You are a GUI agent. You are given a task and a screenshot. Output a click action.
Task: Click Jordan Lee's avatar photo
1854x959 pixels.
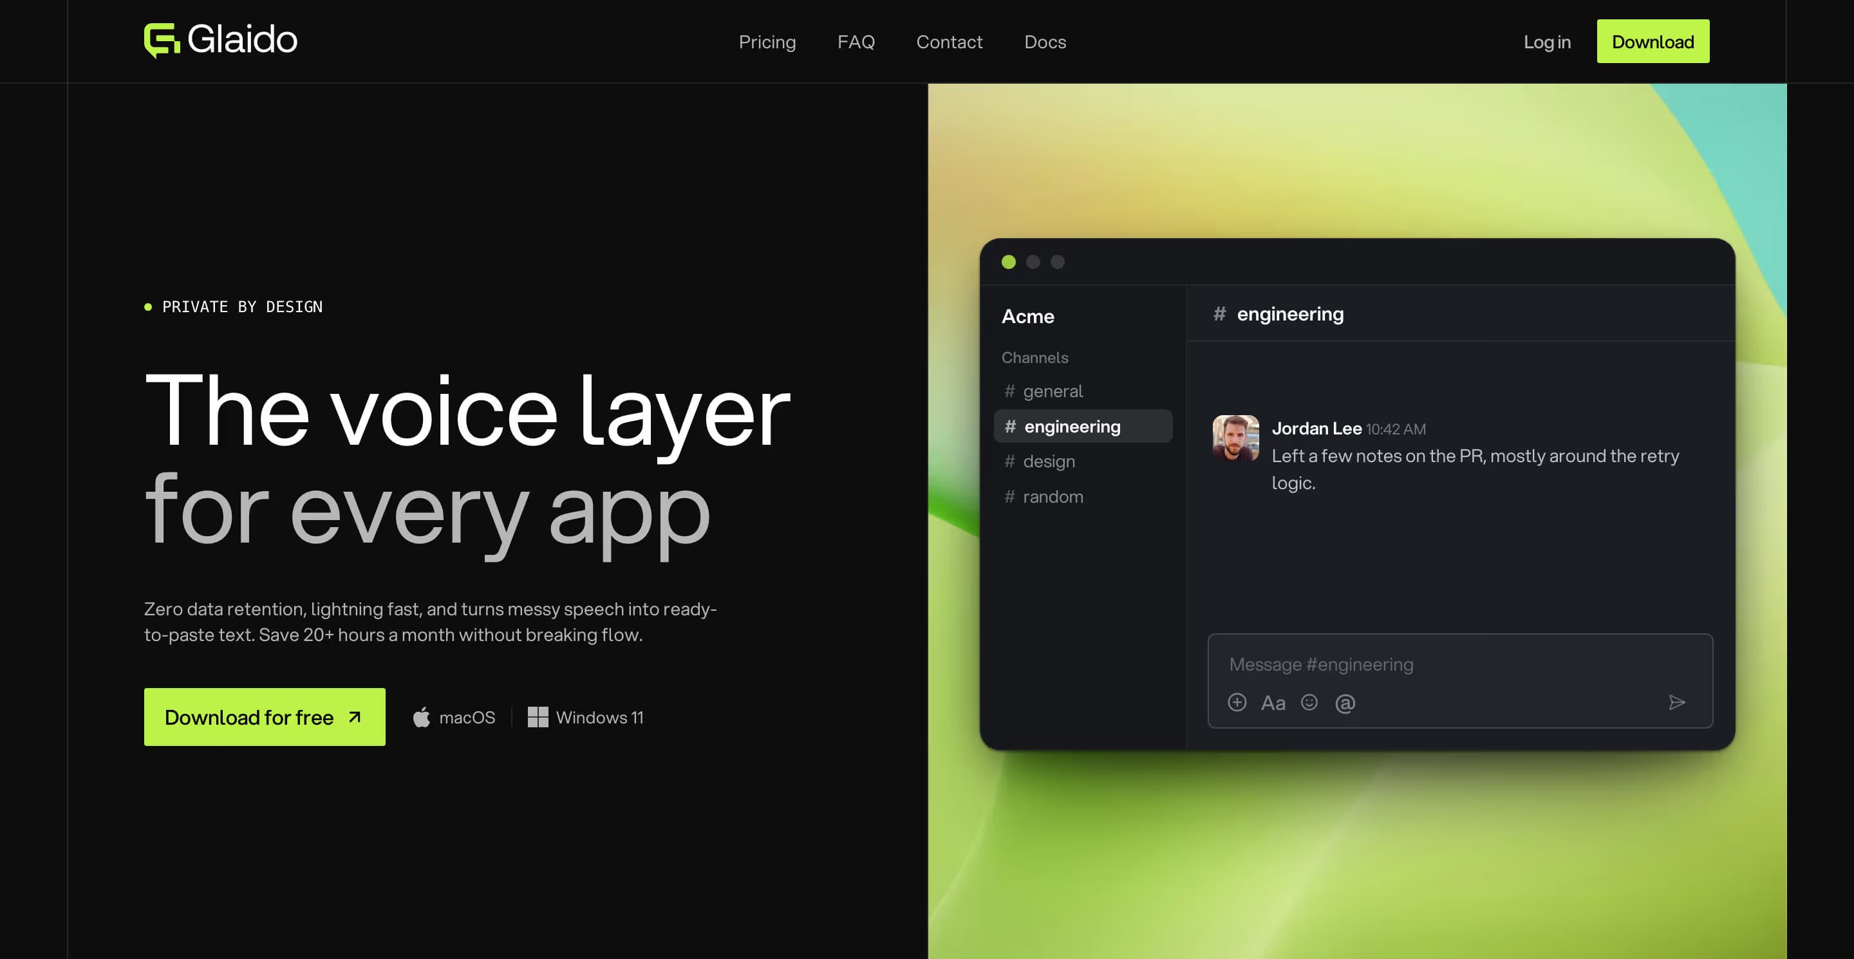pyautogui.click(x=1235, y=438)
